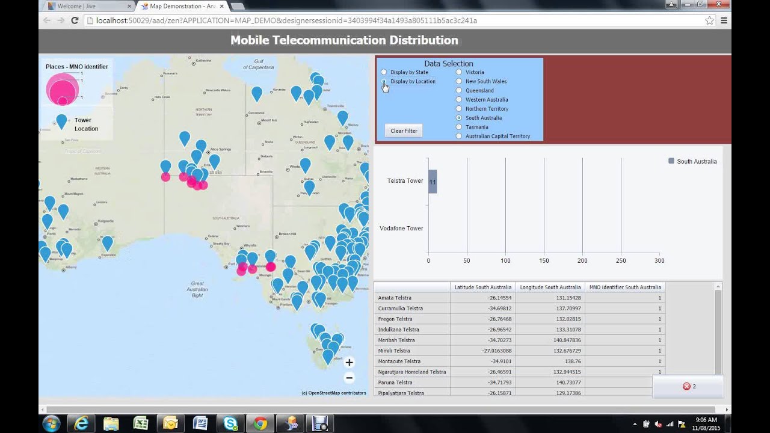Click the Longitude South Australia column header
Image resolution: width=770 pixels, height=433 pixels.
(x=550, y=287)
